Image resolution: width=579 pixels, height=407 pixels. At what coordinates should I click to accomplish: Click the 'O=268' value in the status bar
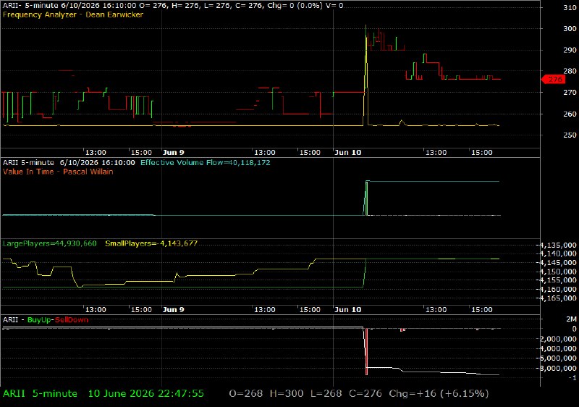point(246,394)
